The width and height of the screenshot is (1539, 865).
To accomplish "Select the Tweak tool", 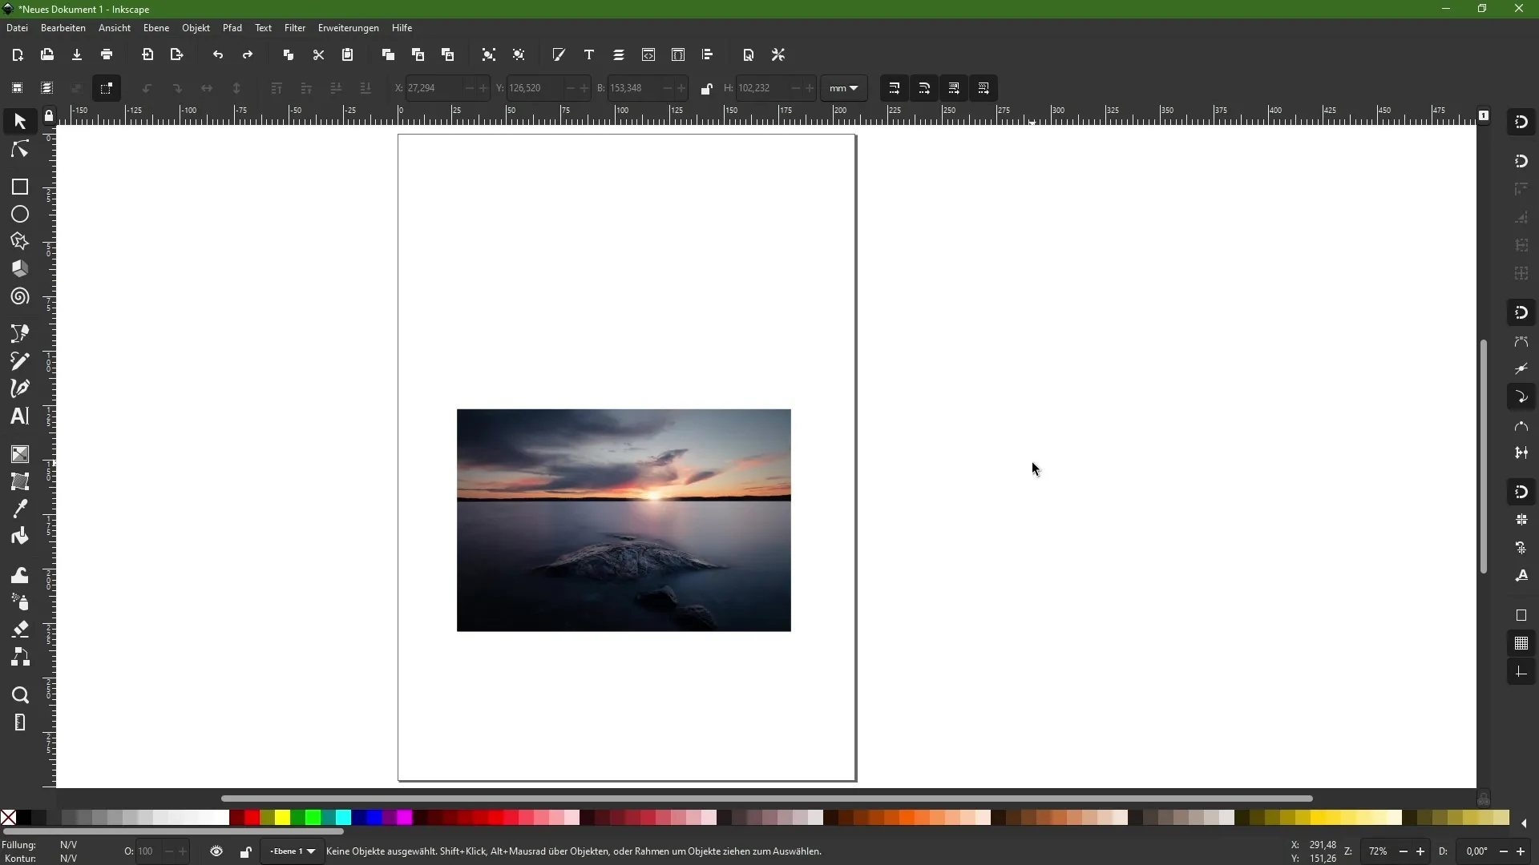I will click(20, 575).
